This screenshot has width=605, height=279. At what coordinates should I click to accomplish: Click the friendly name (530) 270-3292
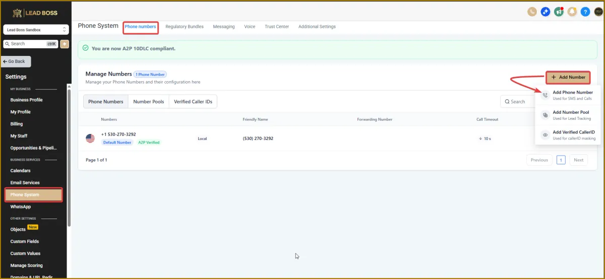coord(258,138)
